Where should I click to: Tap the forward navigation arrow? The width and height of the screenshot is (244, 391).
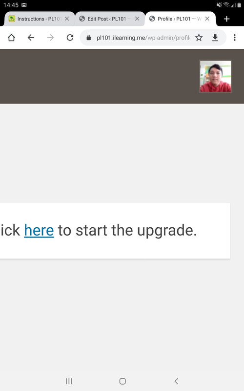50,38
